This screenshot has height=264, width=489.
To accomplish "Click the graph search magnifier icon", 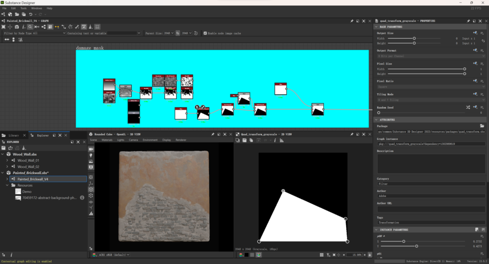I will [30, 27].
